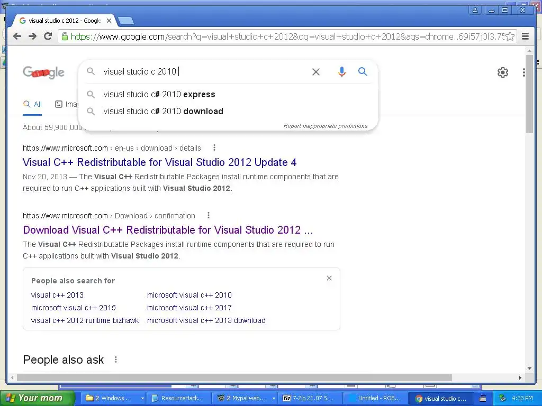Search for visual c++ 2013
The height and width of the screenshot is (406, 542).
pos(57,295)
